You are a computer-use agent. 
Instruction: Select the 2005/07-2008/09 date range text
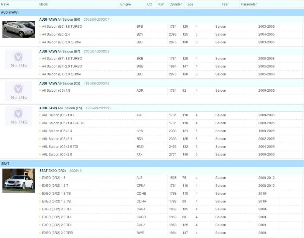96,51
